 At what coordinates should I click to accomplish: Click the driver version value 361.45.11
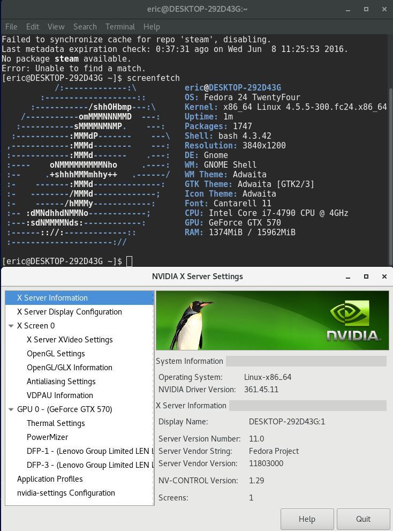click(x=261, y=390)
